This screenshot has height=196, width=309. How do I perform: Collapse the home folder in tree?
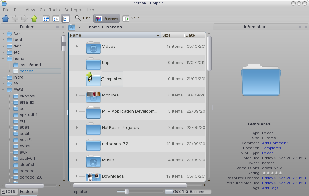(x=3, y=59)
